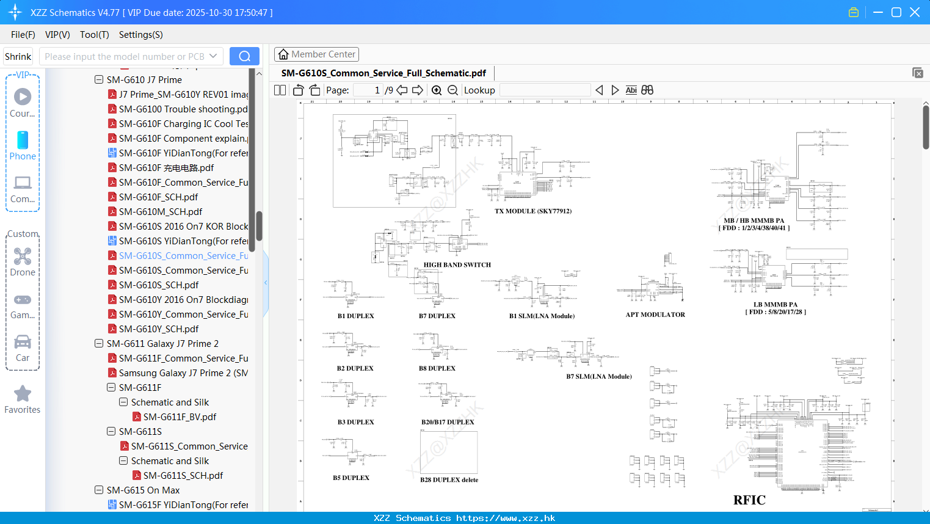The width and height of the screenshot is (930, 524).
Task: Open the Computer sidebar category
Action: point(23,189)
